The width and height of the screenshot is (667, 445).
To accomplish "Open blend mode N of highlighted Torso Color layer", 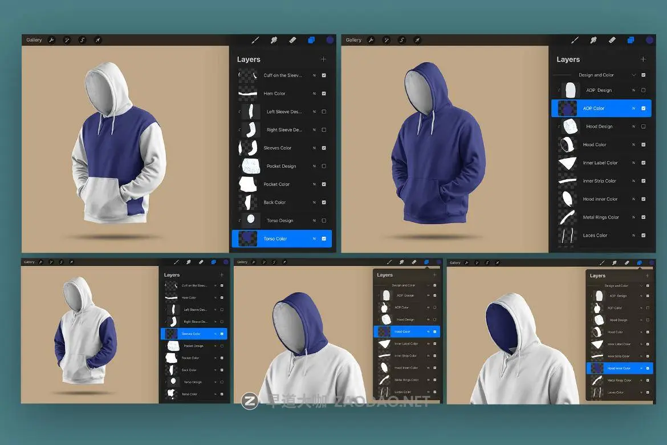I will click(314, 239).
